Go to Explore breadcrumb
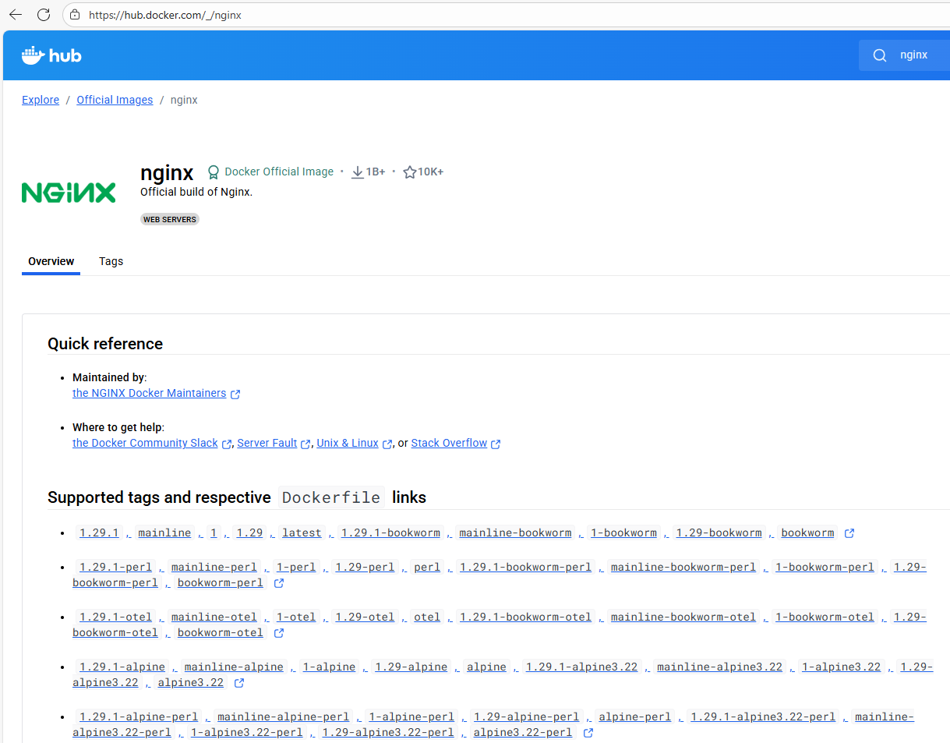The height and width of the screenshot is (743, 950). (41, 100)
